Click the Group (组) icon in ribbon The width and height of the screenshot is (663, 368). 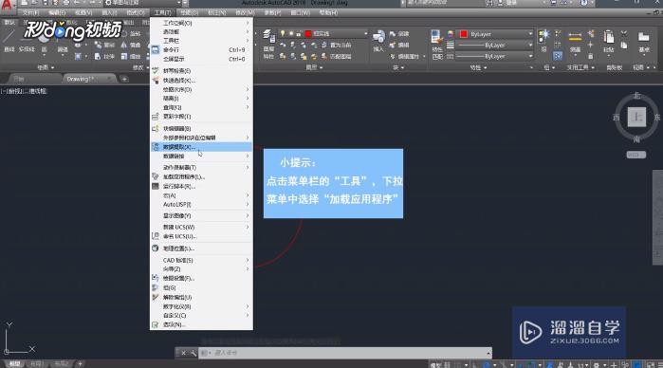(x=543, y=35)
